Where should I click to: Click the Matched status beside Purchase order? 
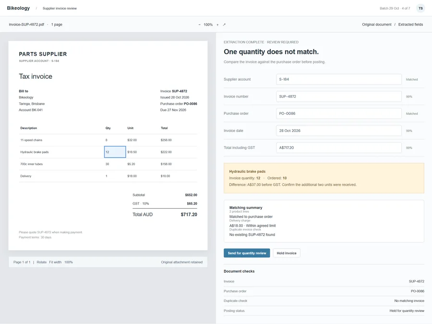tap(412, 114)
